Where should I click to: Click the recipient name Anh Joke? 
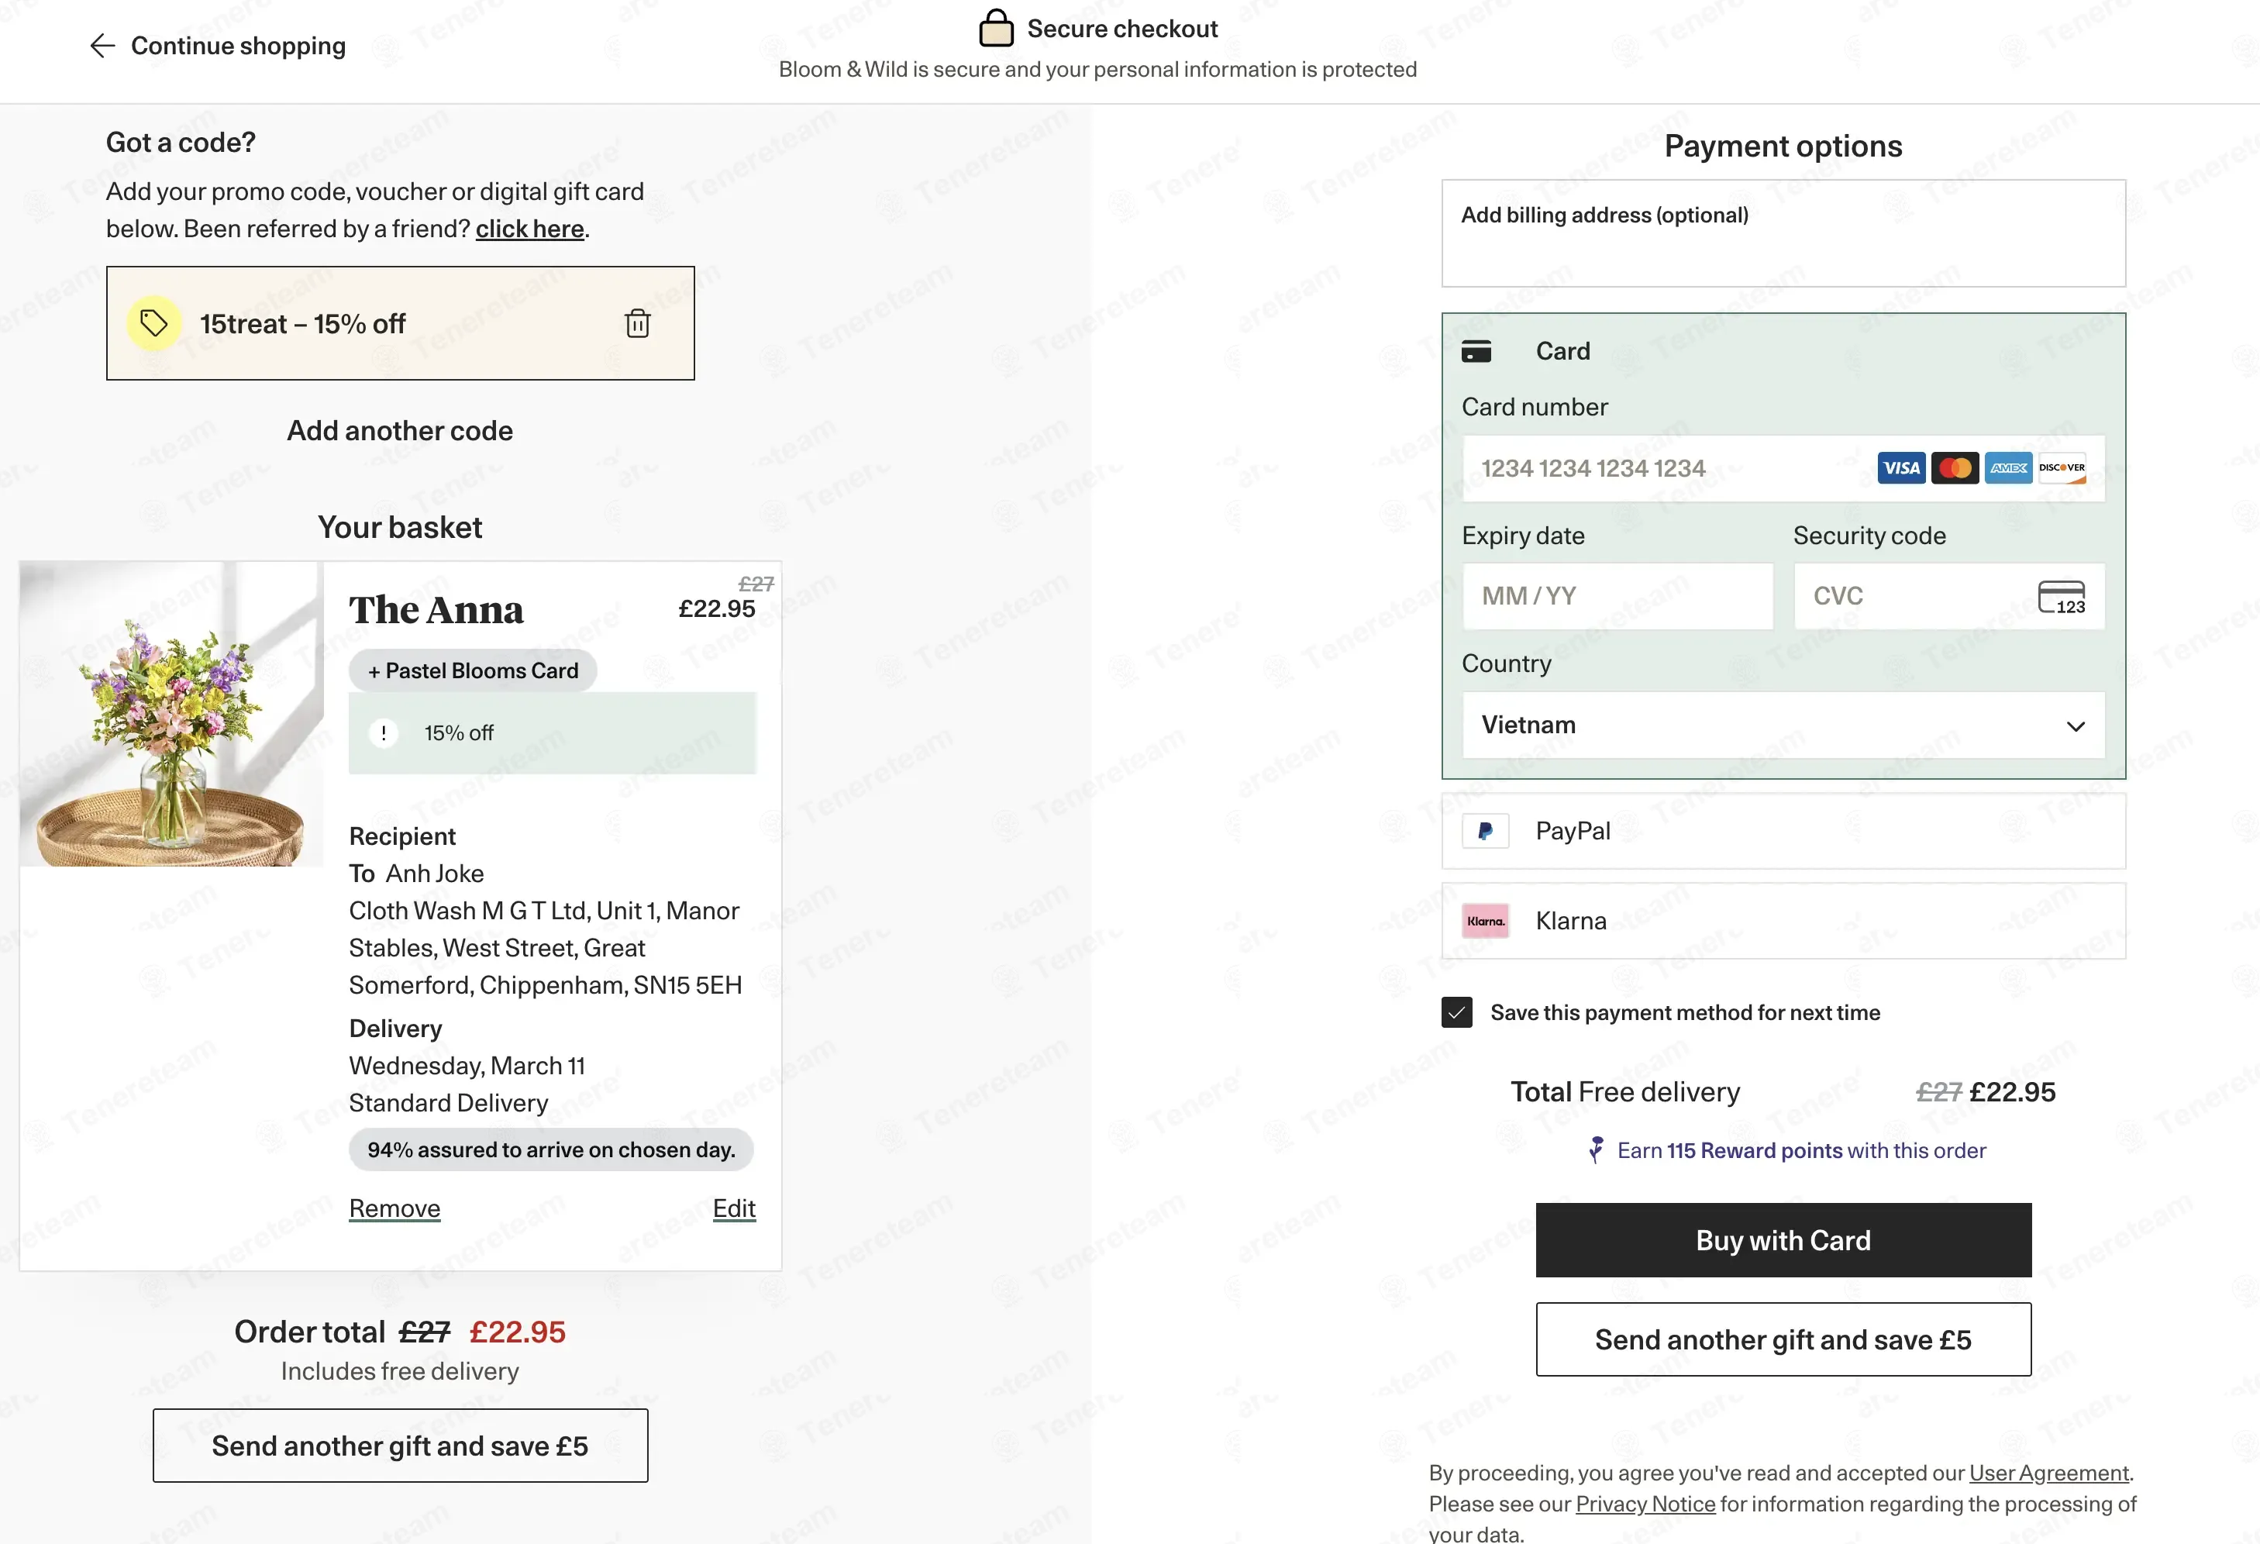click(435, 873)
